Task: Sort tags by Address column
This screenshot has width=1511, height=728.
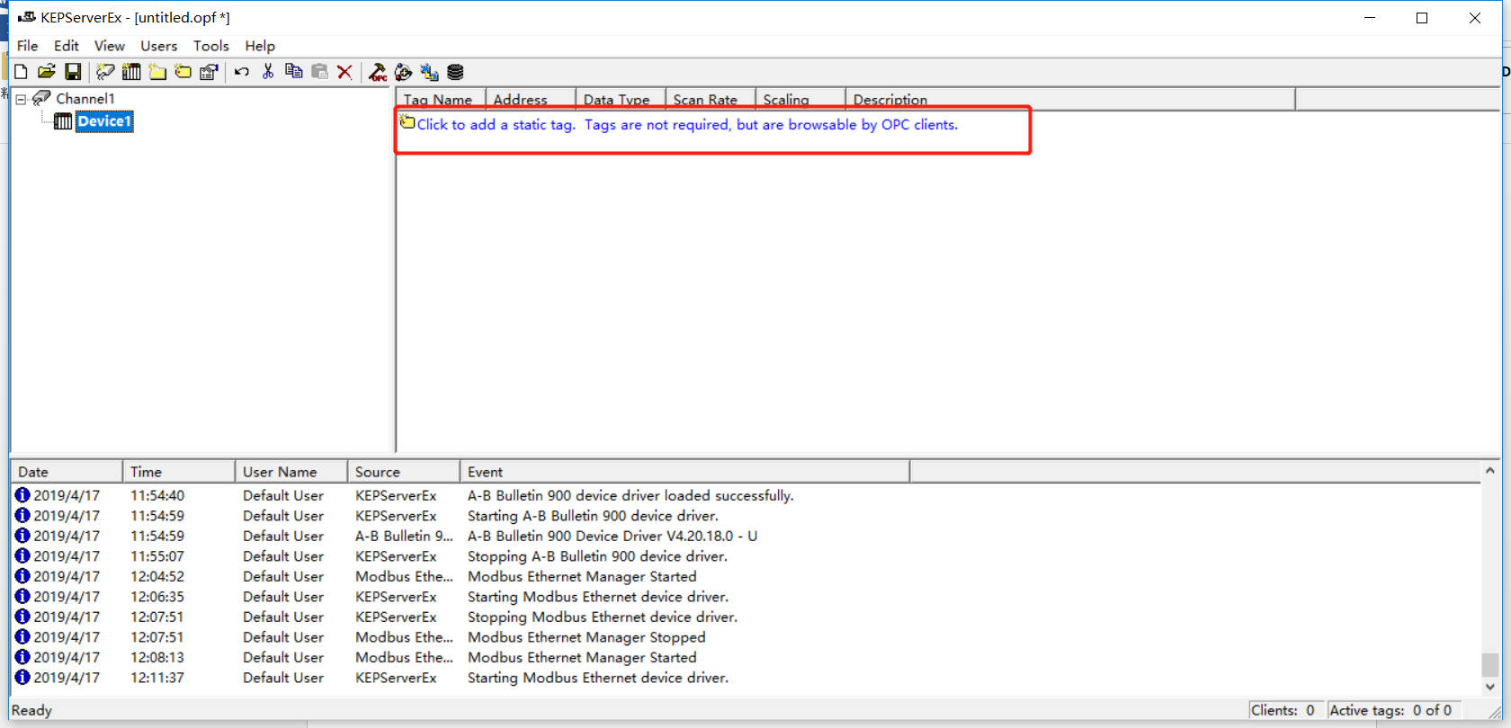Action: (x=531, y=99)
